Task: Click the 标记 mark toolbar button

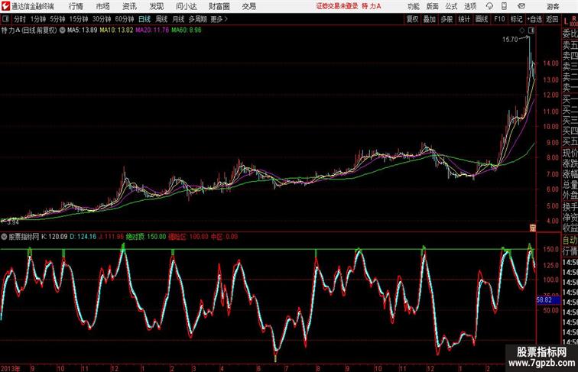Action: 516,19
